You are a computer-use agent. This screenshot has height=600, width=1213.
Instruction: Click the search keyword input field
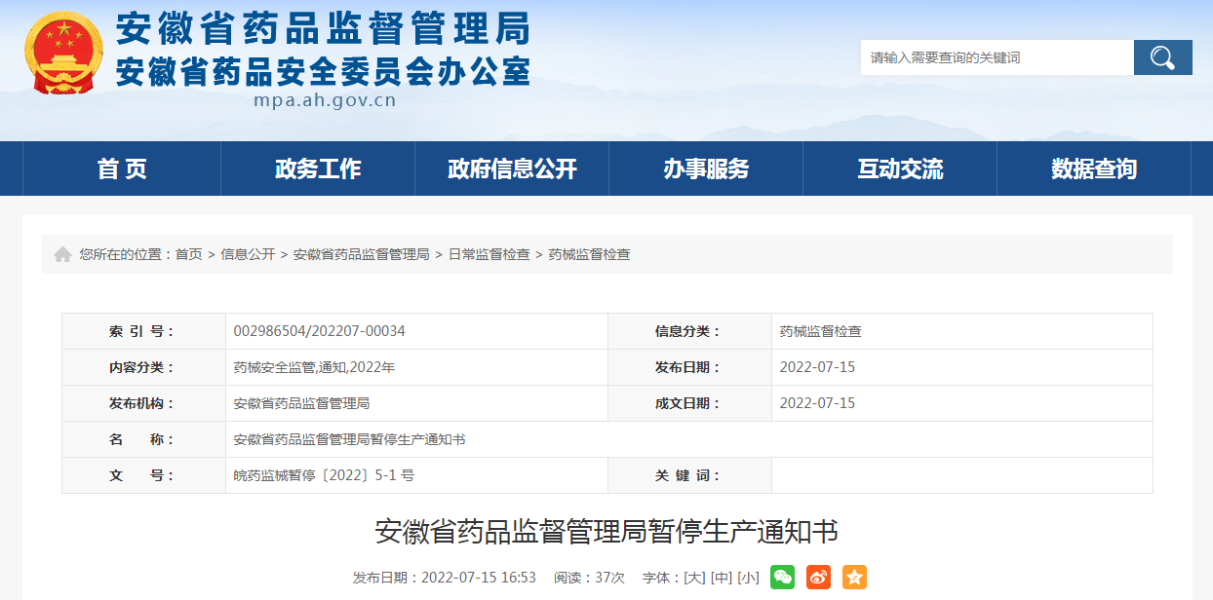pos(997,57)
